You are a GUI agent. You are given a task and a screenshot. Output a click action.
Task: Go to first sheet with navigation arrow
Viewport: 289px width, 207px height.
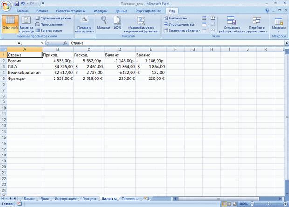point(3,199)
